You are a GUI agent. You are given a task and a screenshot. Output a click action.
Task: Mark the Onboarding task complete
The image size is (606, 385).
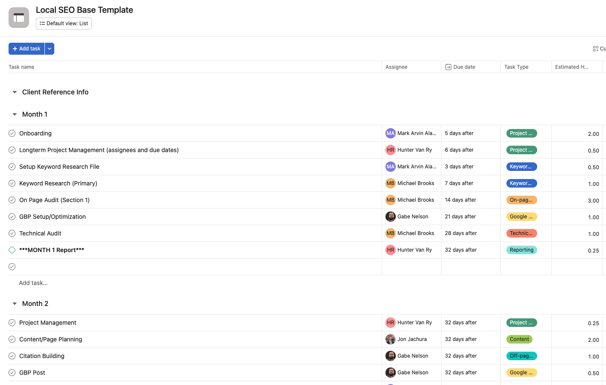(12, 133)
